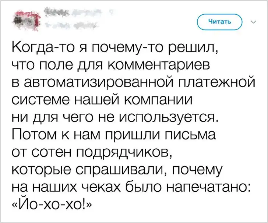Expand the tweet options chevron
268x223 pixels.
tap(254, 21)
